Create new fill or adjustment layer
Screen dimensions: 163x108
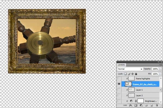tap(141, 105)
